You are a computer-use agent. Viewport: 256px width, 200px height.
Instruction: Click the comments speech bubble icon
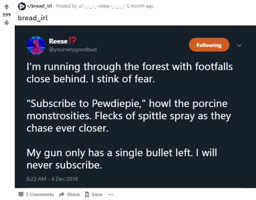(21, 194)
